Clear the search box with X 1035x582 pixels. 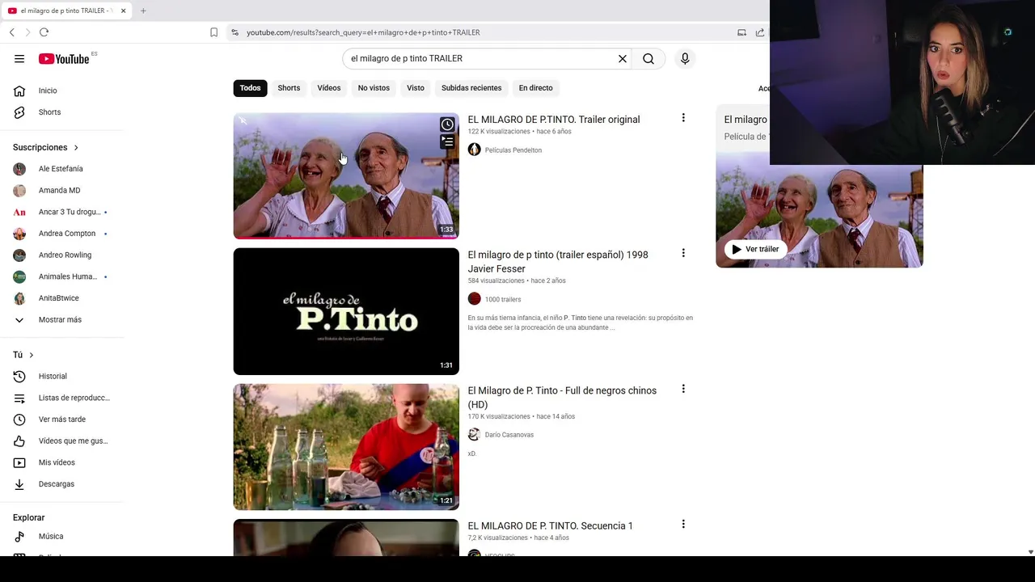623,59
